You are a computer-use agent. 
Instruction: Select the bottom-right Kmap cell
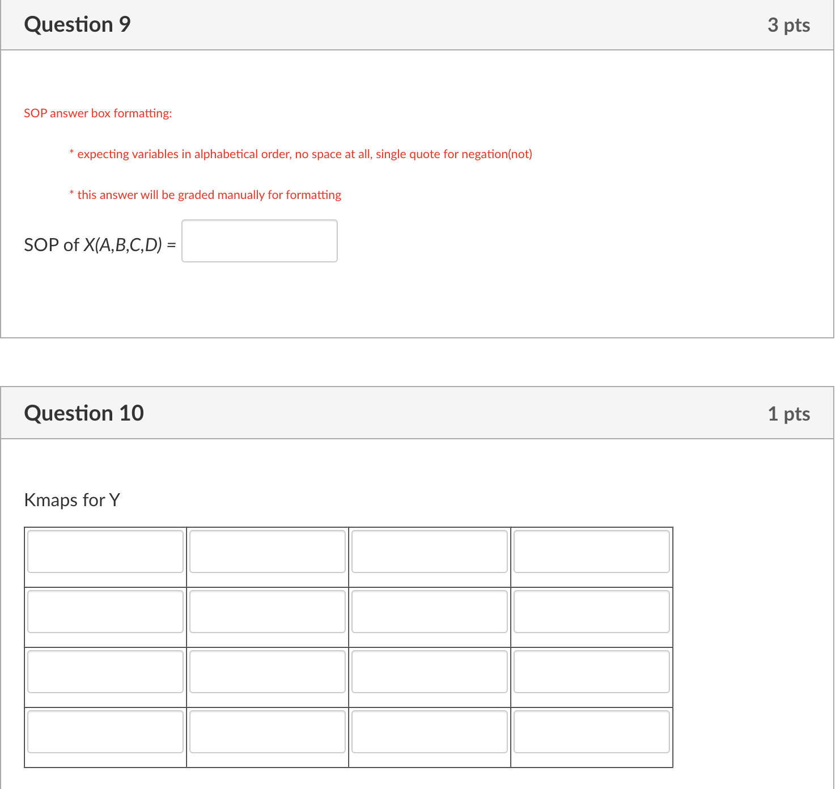591,732
